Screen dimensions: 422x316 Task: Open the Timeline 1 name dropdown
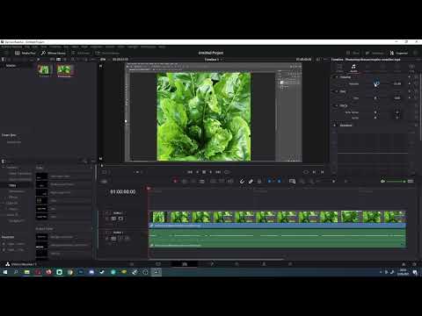[213, 60]
